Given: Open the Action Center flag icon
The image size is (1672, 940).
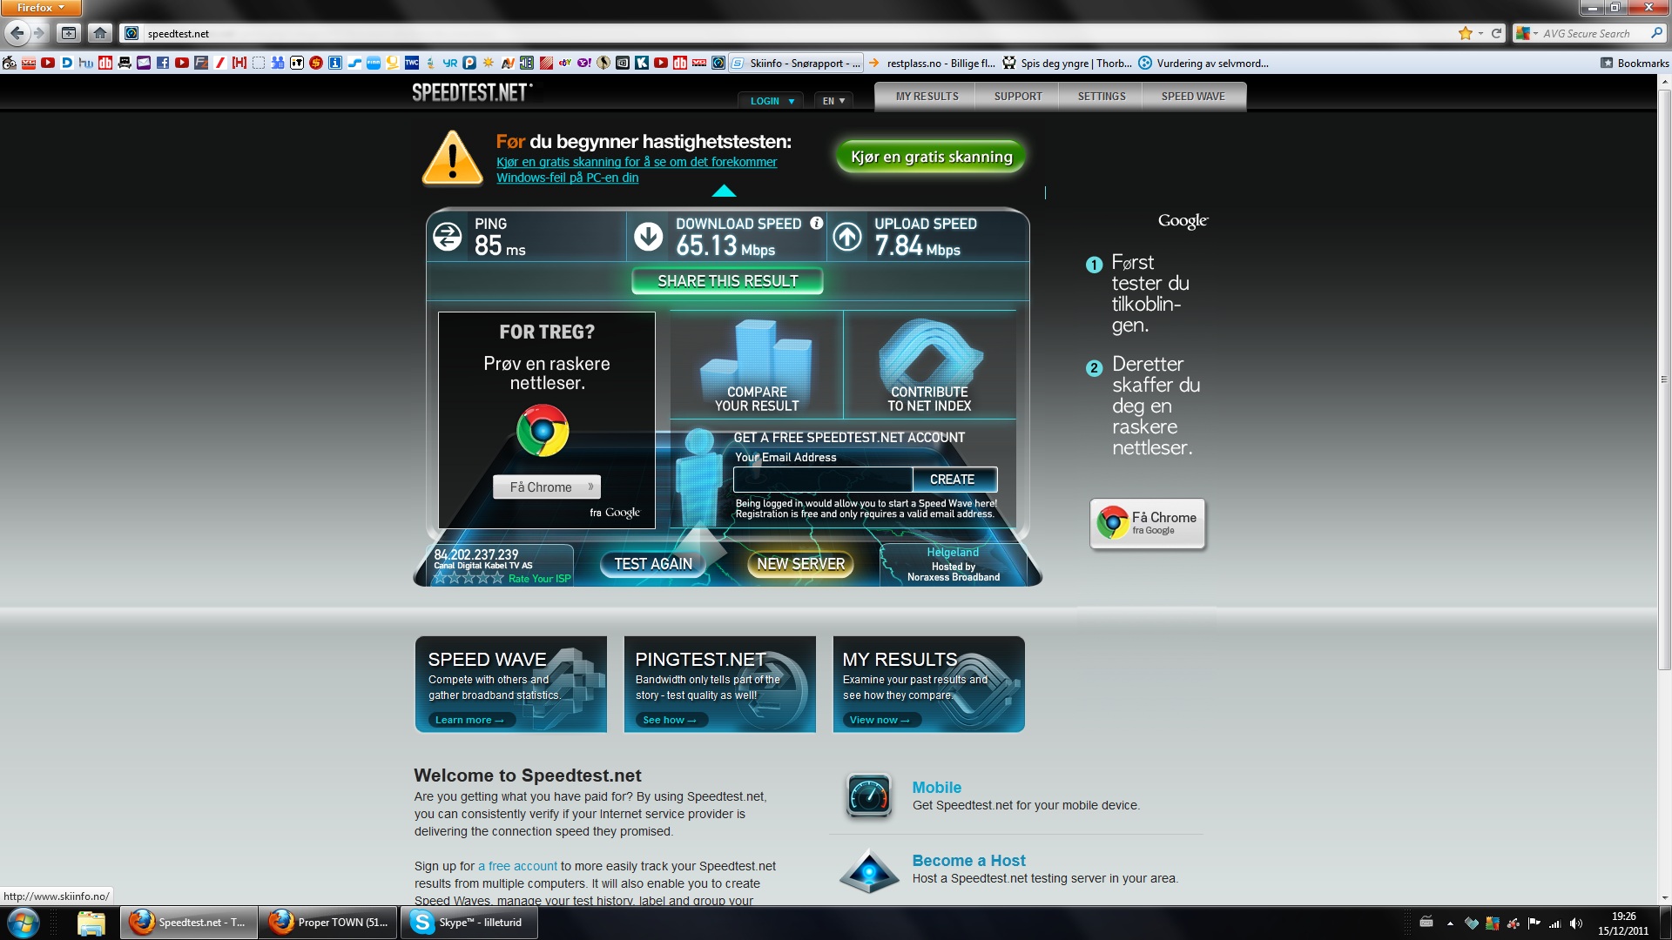Looking at the screenshot, I should click(x=1534, y=923).
